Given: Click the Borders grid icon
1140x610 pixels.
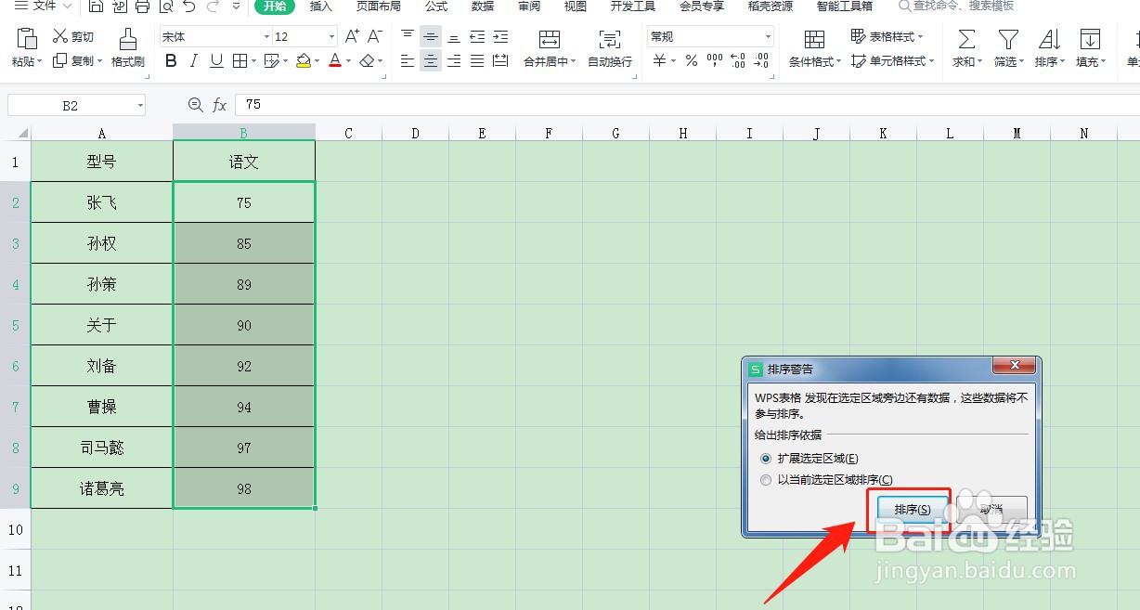Looking at the screenshot, I should click(x=240, y=61).
